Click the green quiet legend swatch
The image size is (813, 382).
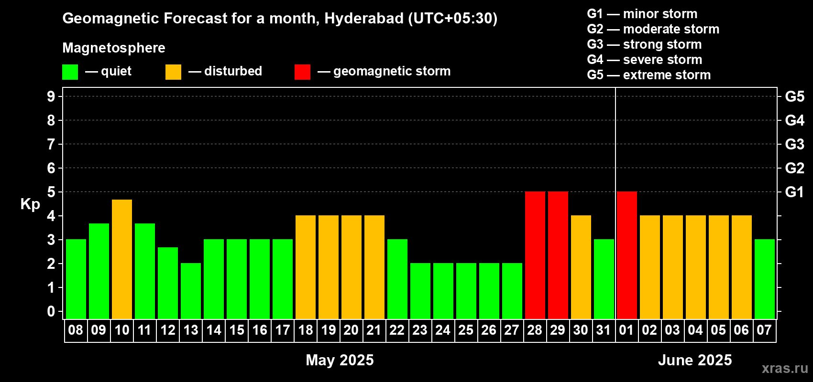coord(70,72)
